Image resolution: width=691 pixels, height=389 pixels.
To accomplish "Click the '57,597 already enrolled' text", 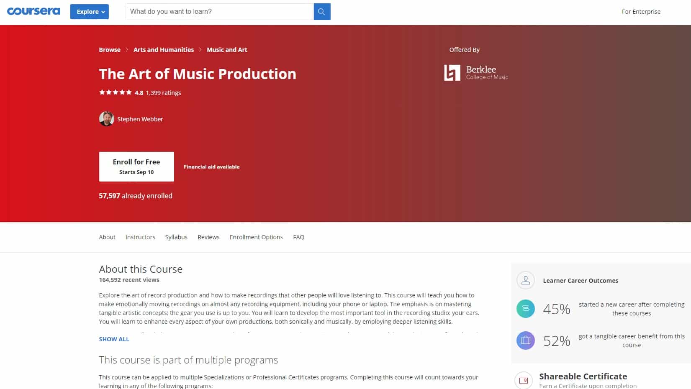I will (136, 196).
